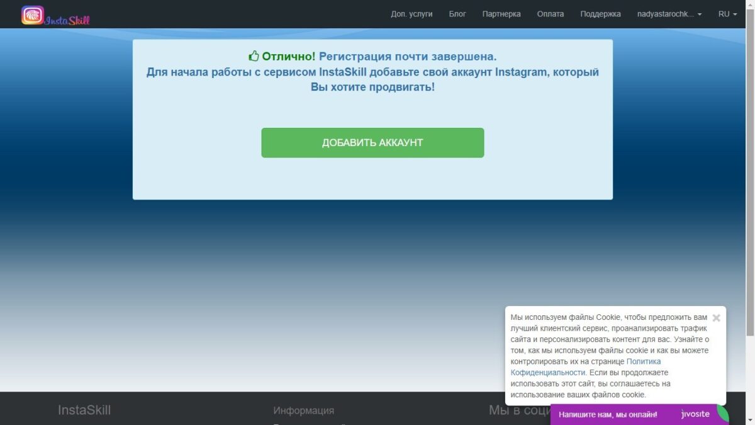Screen dimensions: 755x425
Task: Click the Мы в соц footer heading
Action: coord(520,410)
